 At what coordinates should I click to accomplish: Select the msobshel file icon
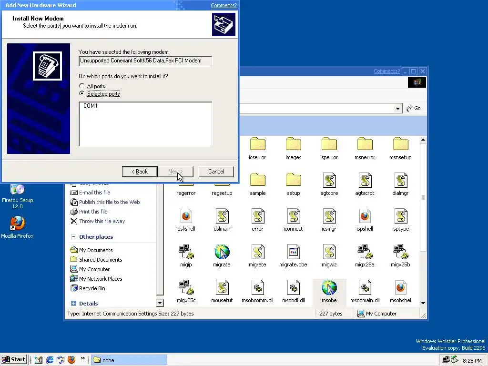click(x=400, y=292)
